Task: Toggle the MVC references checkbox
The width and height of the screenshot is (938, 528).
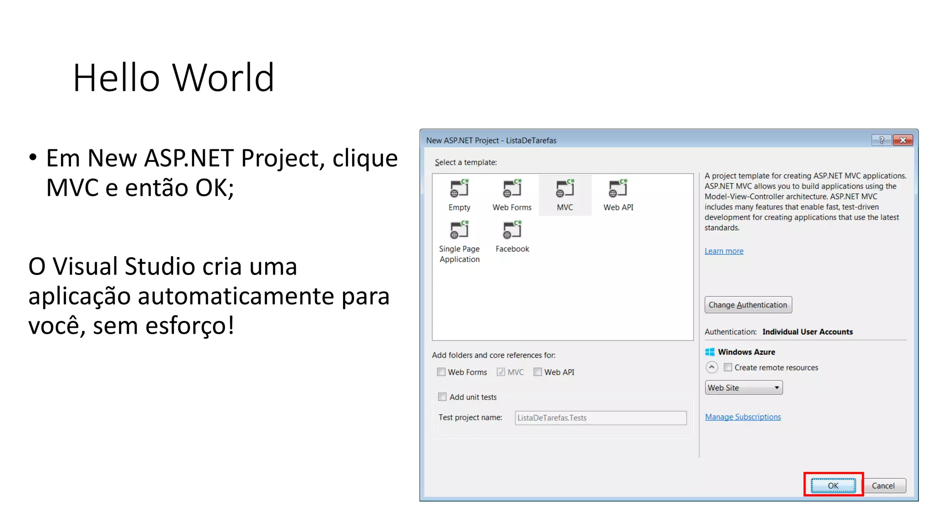Action: coord(501,372)
